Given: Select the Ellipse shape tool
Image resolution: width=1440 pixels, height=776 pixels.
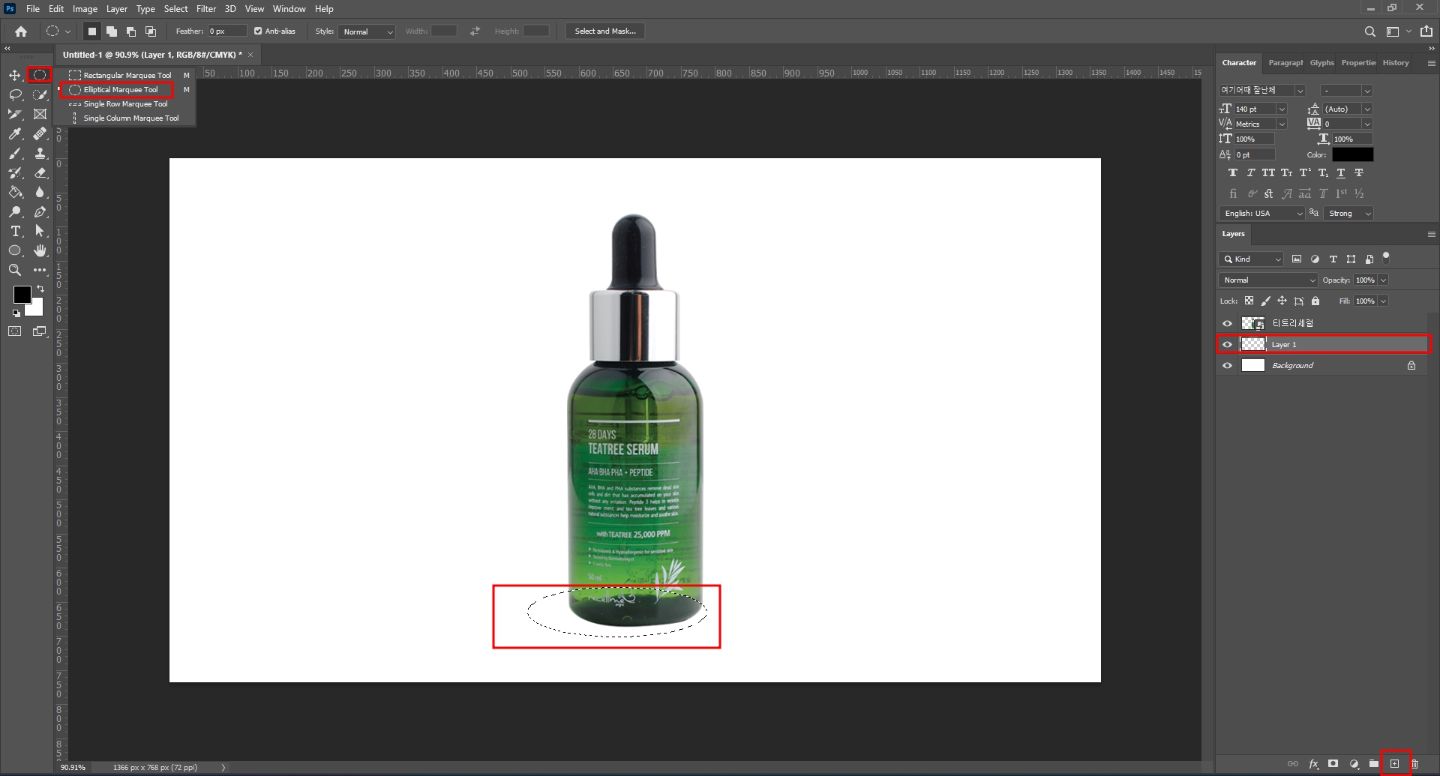Looking at the screenshot, I should [14, 250].
